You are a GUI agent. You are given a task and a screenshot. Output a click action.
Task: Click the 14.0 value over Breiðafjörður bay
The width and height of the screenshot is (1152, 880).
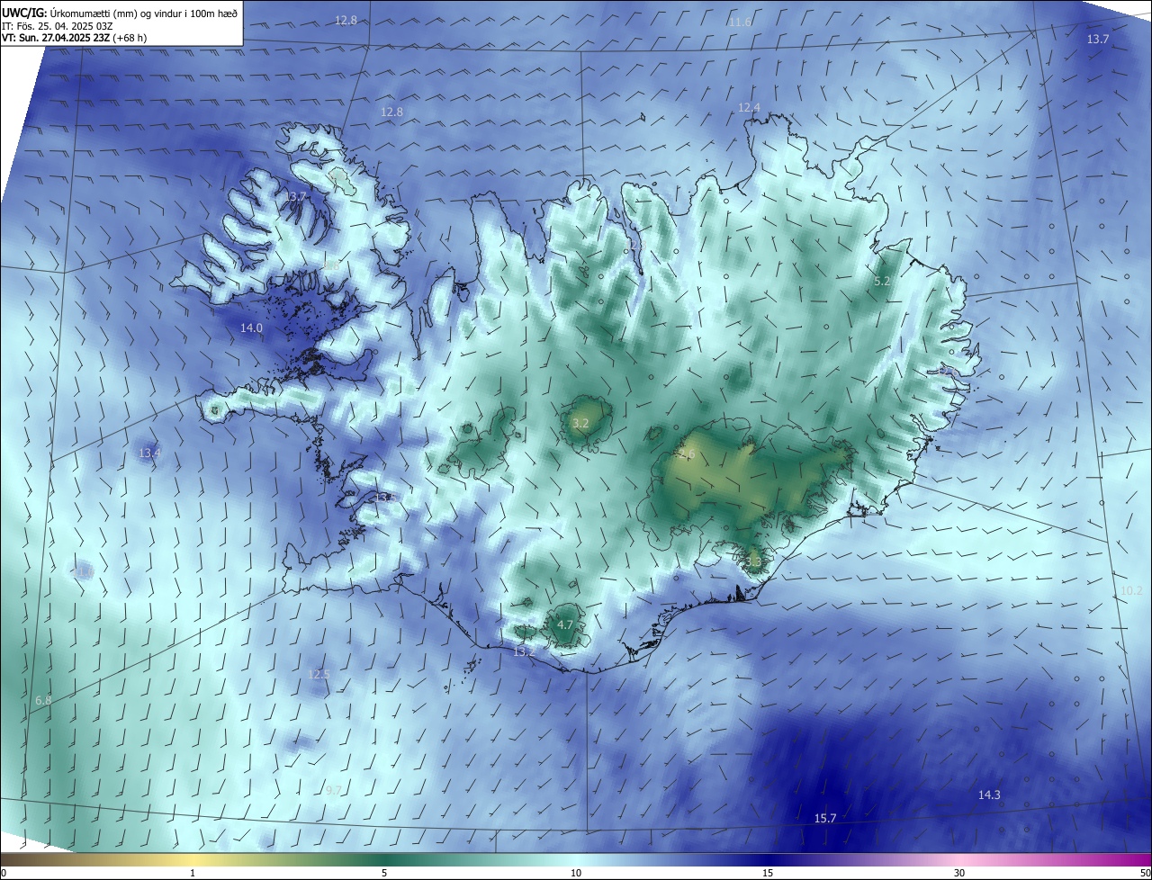click(251, 328)
